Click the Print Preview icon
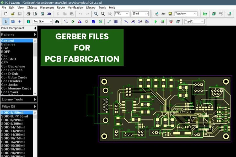Viewport: 236px width, 157px height. click(35, 13)
